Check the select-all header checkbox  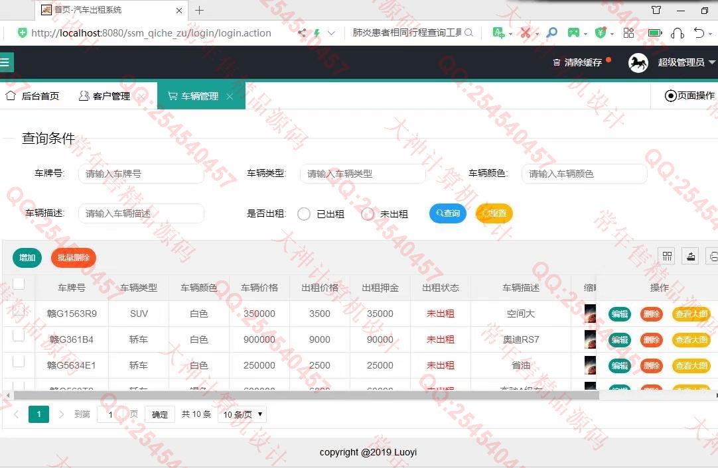[19, 284]
